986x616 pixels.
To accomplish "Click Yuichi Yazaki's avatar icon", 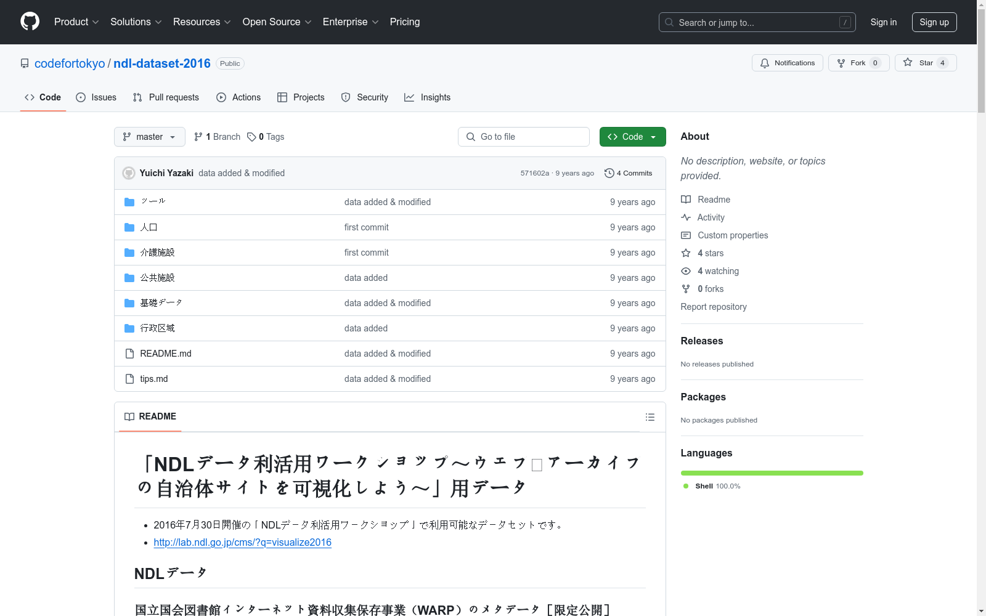I will coord(129,173).
